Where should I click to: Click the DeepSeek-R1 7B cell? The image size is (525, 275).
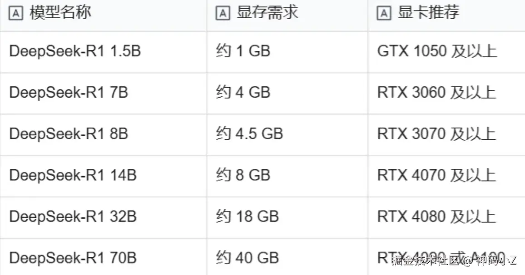click(69, 93)
